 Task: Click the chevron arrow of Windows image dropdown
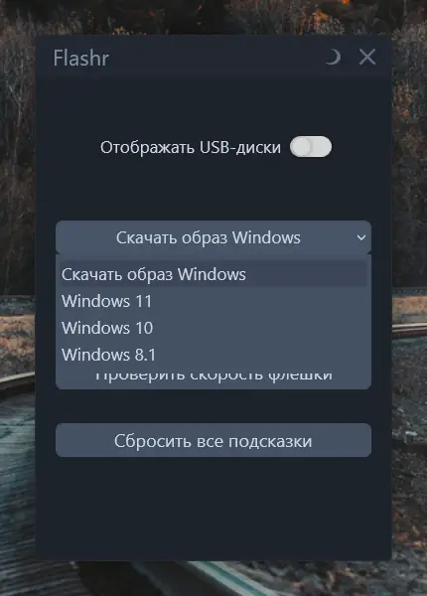pos(361,238)
